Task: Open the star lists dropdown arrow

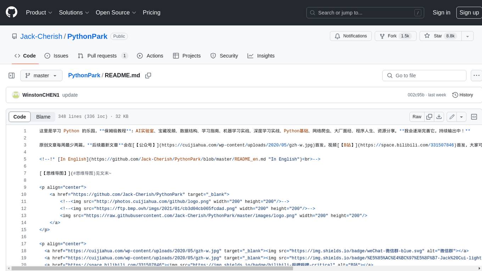Action: [467, 36]
